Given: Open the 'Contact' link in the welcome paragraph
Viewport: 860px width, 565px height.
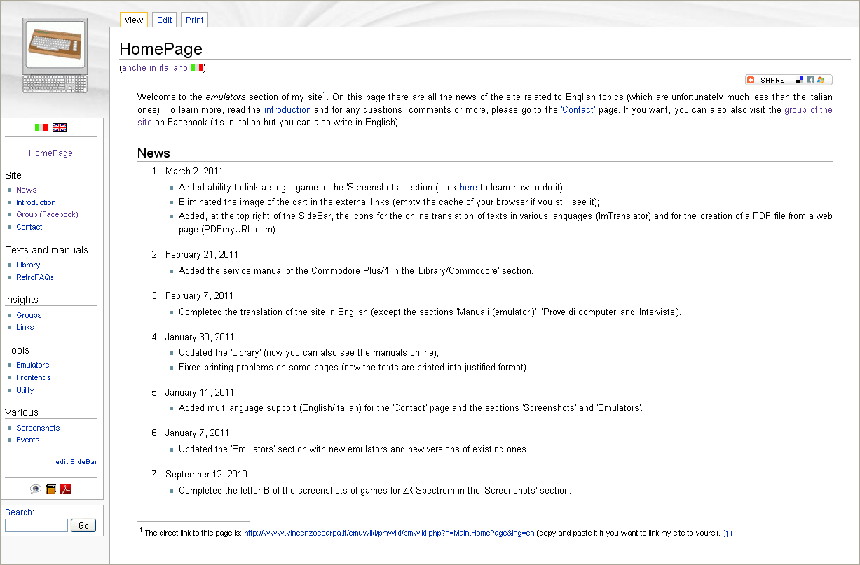Looking at the screenshot, I should [x=578, y=110].
